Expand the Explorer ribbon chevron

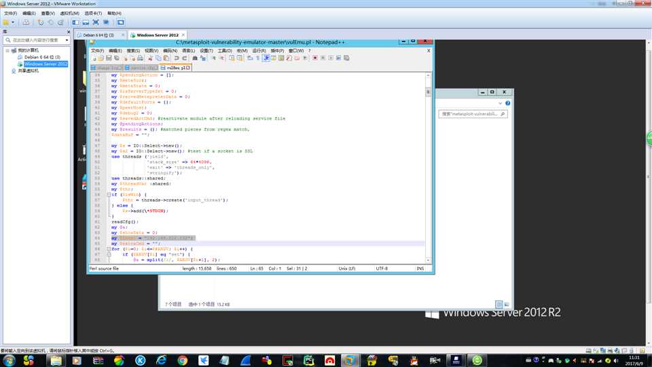point(501,103)
